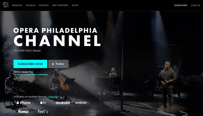203x116 pixels.
Task: Select the fireTV logo
Action: [43, 111]
